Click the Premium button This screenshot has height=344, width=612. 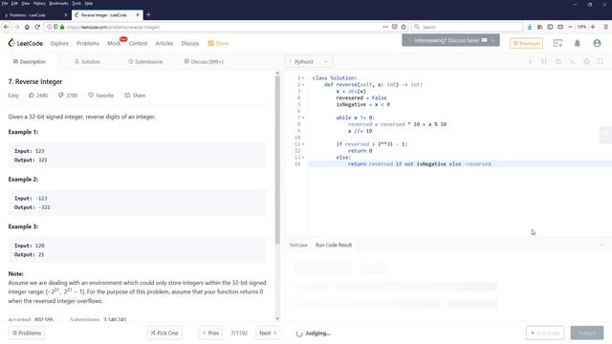(x=526, y=43)
